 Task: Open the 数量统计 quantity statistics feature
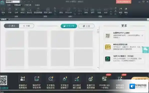pos(23,82)
